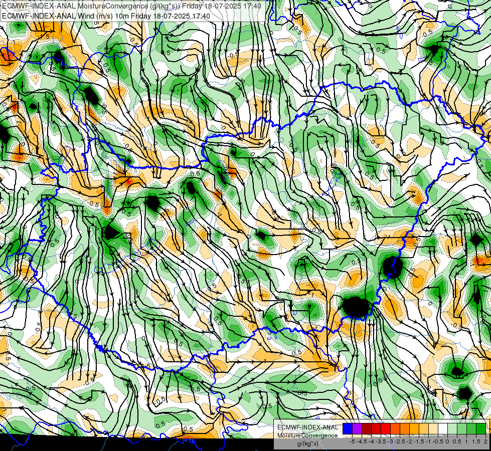
Task: Select the pale peach swatch between -1 and -0.5
Action: pyautogui.click(x=433, y=429)
